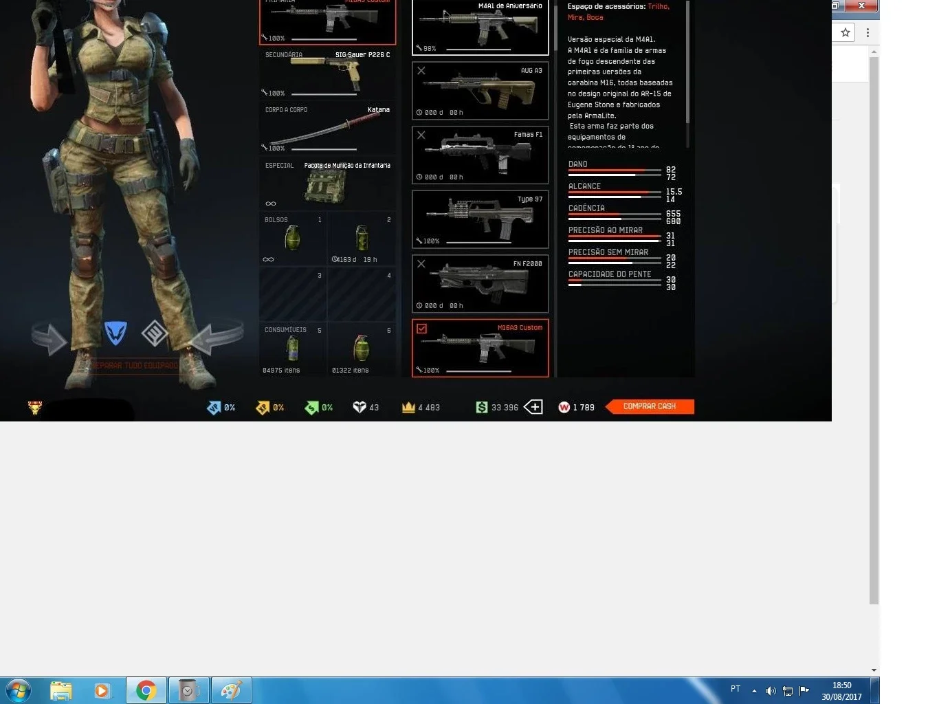Open the Chrome three-dot menu
This screenshot has height=704, width=939.
pos(868,32)
